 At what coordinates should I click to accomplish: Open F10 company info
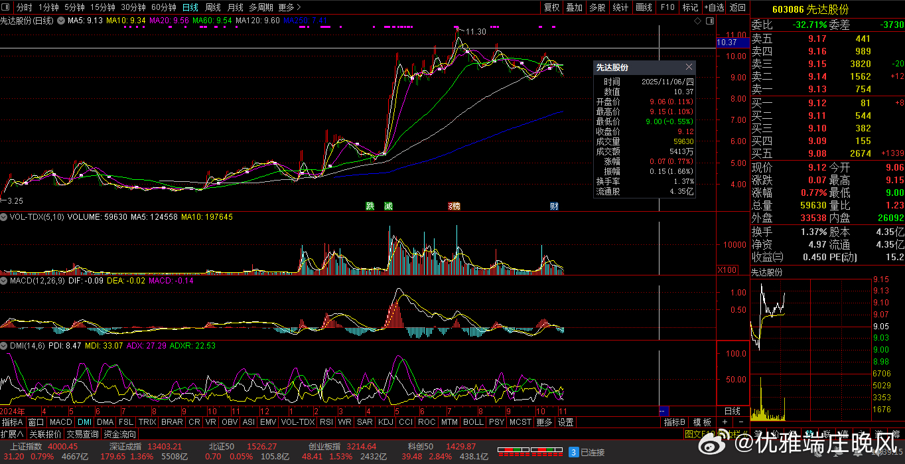pos(667,7)
